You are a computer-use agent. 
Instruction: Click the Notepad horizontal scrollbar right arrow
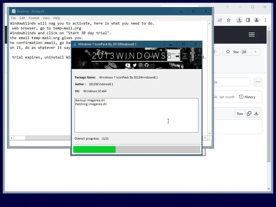pos(205,138)
